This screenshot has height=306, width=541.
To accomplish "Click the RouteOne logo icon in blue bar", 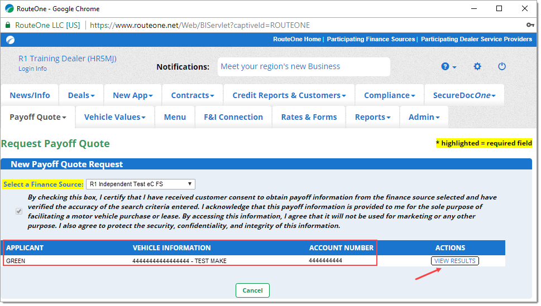I will [x=11, y=40].
